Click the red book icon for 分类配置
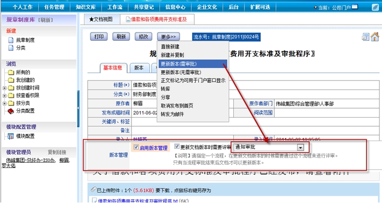This screenshot has height=203, width=382. pos(11,111)
